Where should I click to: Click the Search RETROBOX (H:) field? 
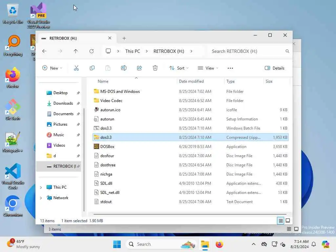click(x=249, y=51)
